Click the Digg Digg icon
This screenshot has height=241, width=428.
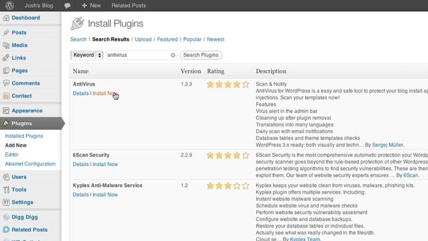click(x=6, y=217)
